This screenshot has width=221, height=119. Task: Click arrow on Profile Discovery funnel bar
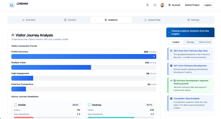pyautogui.click(x=154, y=56)
